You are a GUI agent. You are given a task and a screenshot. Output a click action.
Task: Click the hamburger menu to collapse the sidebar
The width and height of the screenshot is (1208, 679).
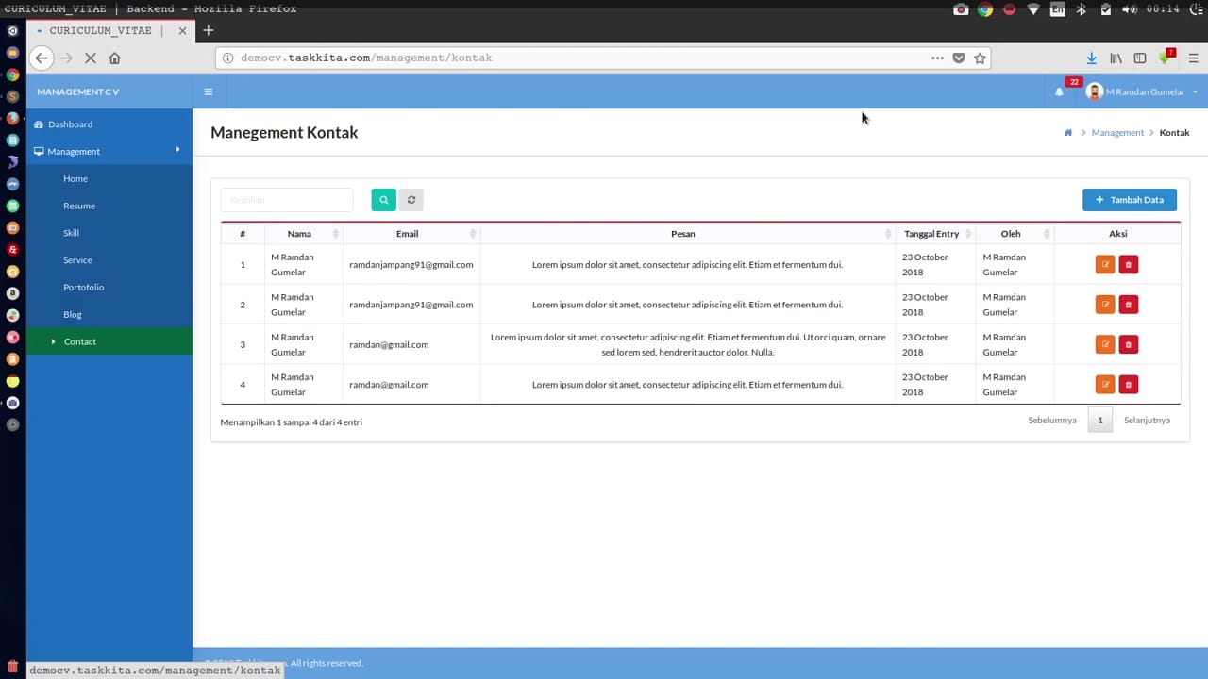point(209,91)
